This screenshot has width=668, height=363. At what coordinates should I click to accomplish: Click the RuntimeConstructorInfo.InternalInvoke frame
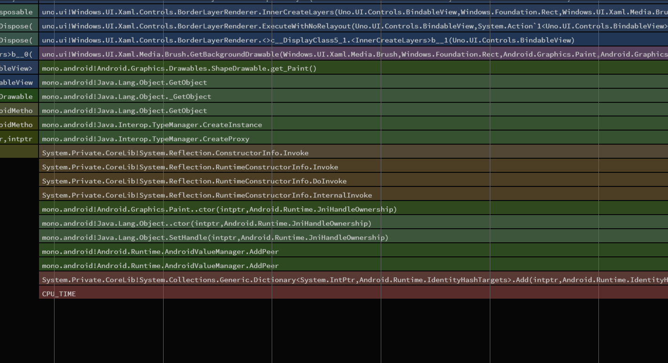tap(188, 195)
